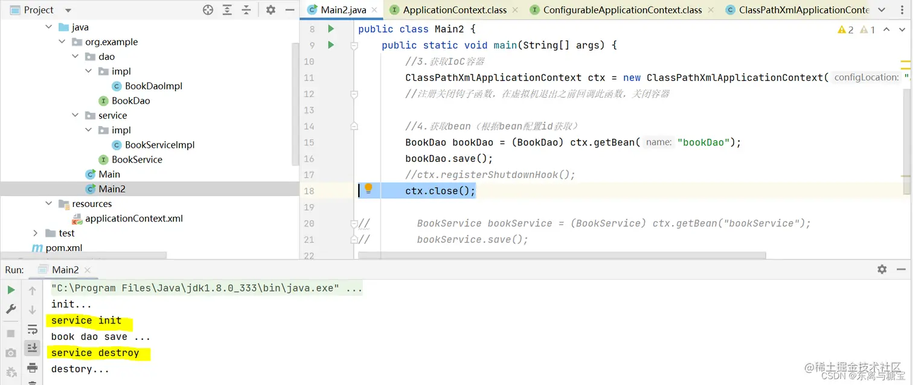This screenshot has width=913, height=385.
Task: Switch to ClassPathXmlApplicationContext tab
Action: (x=797, y=10)
